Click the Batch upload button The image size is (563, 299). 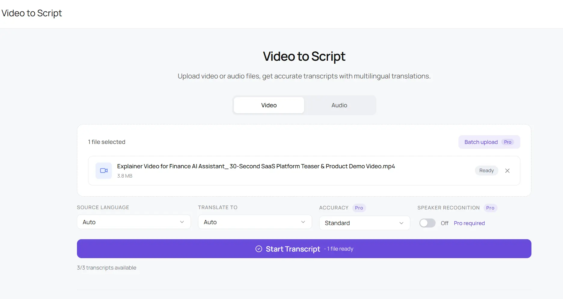point(481,142)
